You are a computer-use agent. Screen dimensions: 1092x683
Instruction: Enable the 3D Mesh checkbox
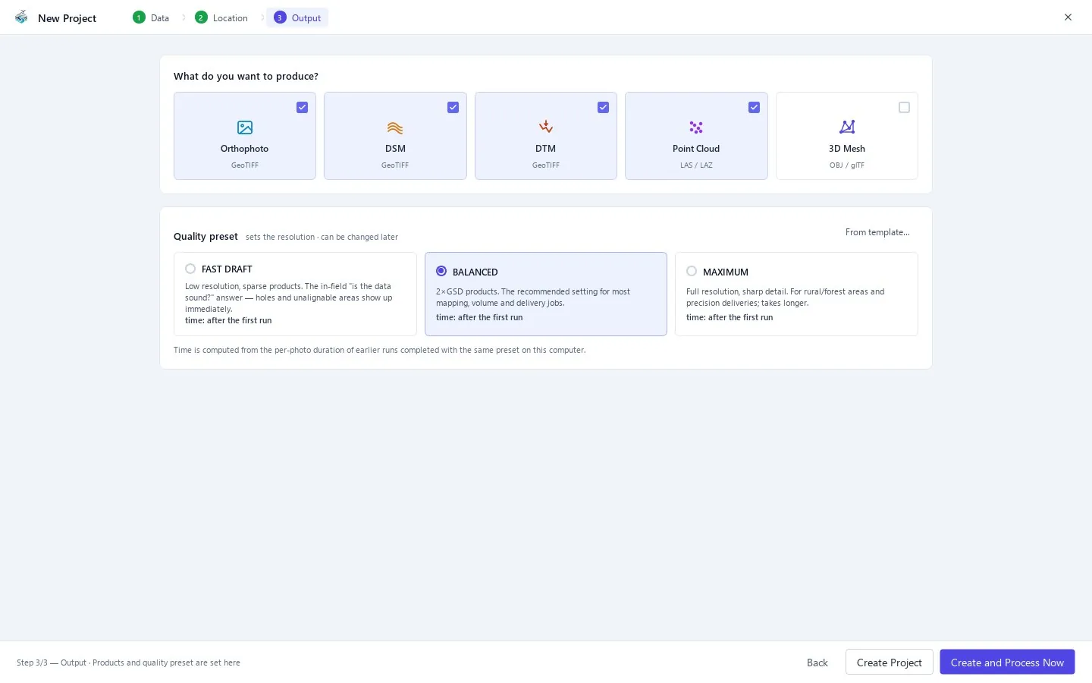tap(904, 108)
